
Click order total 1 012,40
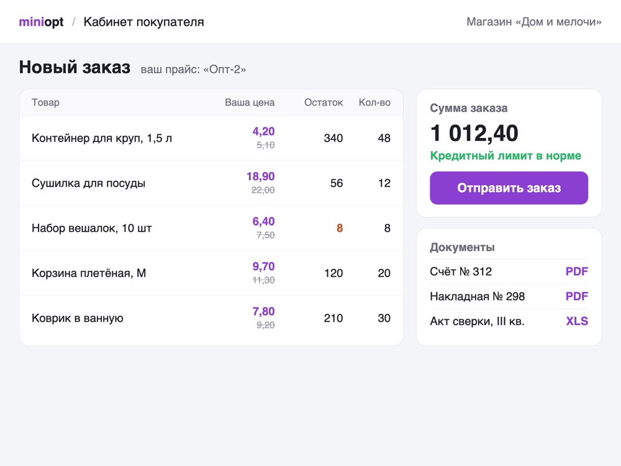(474, 133)
